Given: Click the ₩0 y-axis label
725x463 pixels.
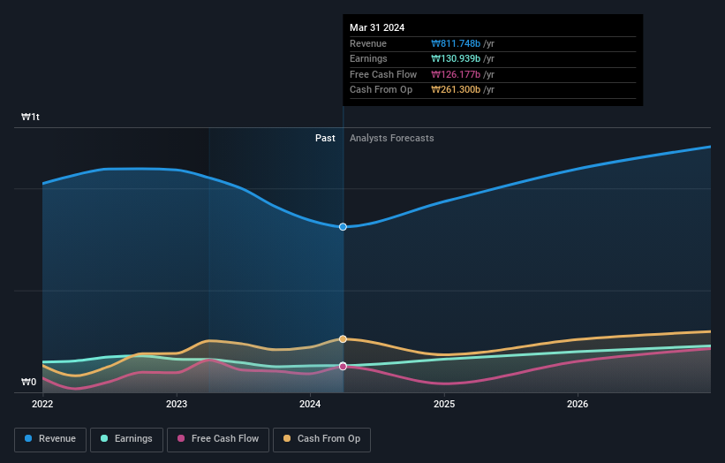Looking at the screenshot, I should pos(28,382).
